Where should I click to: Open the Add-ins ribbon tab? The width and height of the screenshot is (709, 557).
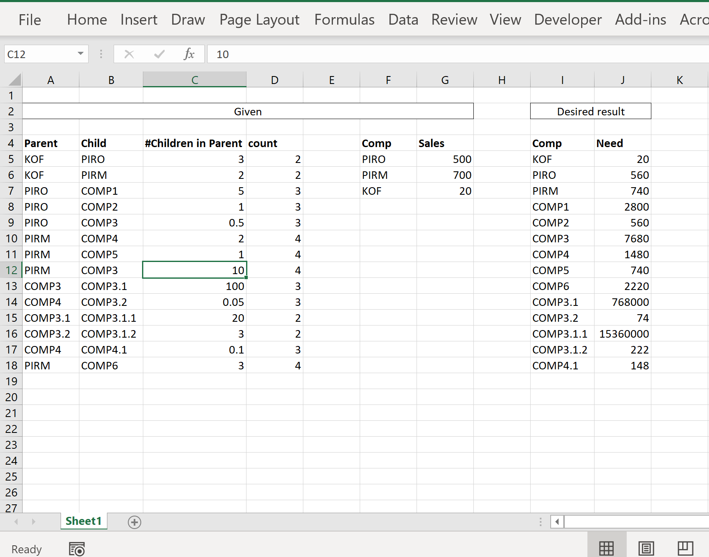click(x=640, y=20)
